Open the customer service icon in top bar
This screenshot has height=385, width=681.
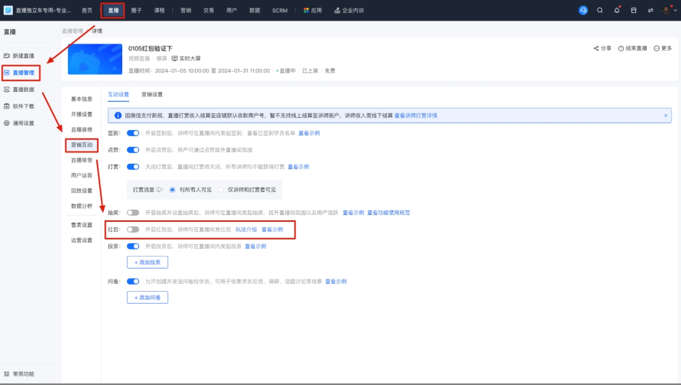(x=582, y=10)
